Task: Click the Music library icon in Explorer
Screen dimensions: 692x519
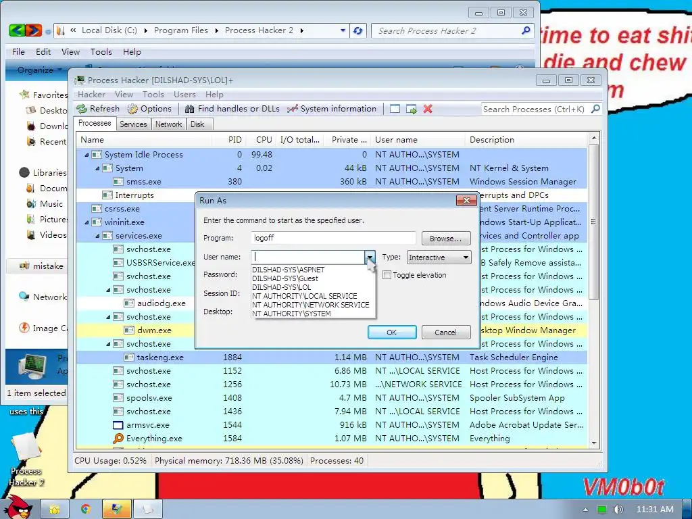Action: [x=31, y=204]
